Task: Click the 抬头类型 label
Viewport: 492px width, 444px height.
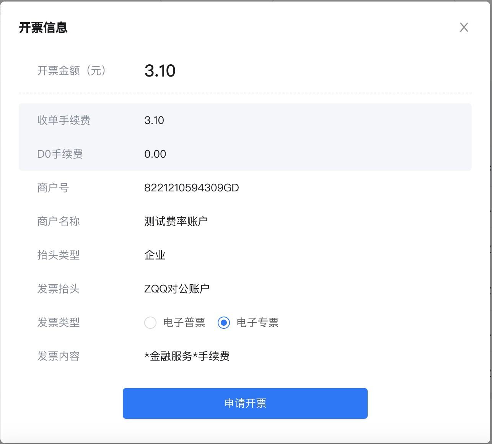Action: tap(58, 255)
